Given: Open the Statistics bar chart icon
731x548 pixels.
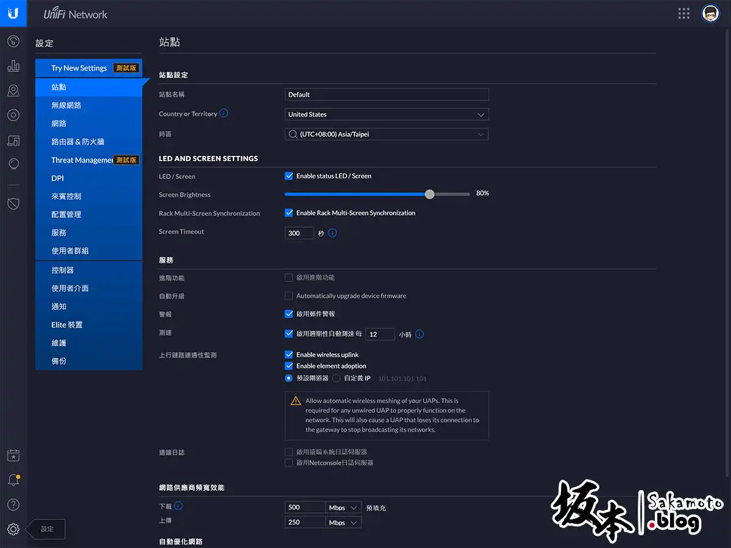Looking at the screenshot, I should [13, 66].
